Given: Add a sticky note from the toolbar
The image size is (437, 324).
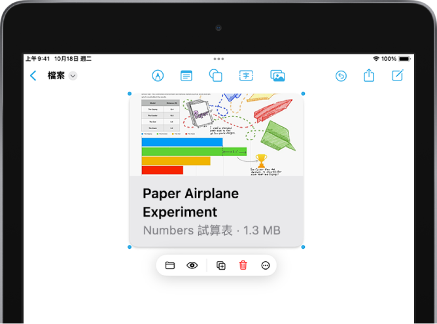Looking at the screenshot, I should pyautogui.click(x=186, y=76).
